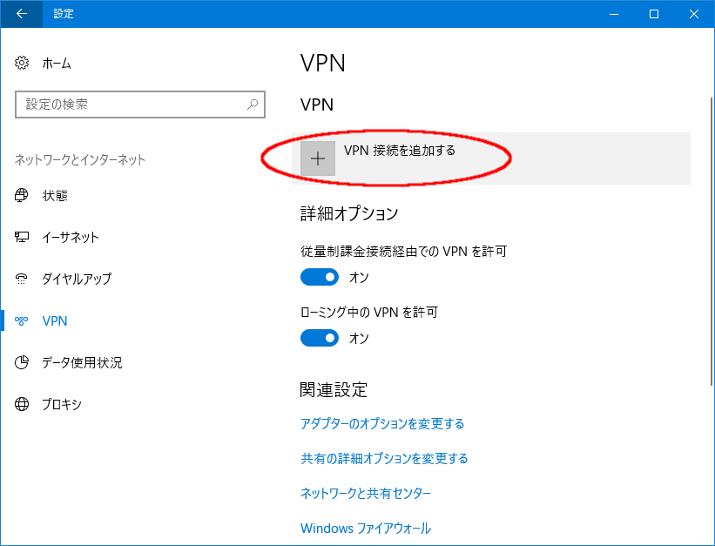715x546 pixels.
Task: Open プロキシ settings page
Action: point(62,405)
